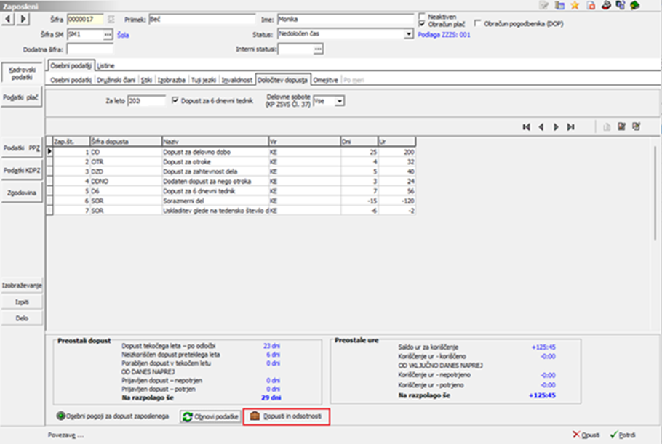Click the printer icon in top toolbar
Viewport: 662px width, 444px height.
click(606, 6)
